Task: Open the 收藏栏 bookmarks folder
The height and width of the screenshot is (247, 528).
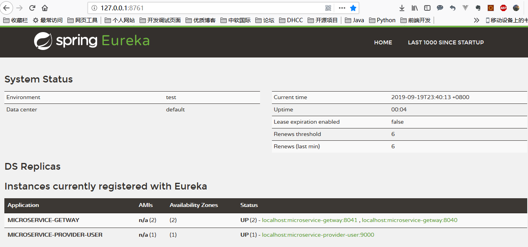Action: coord(15,20)
